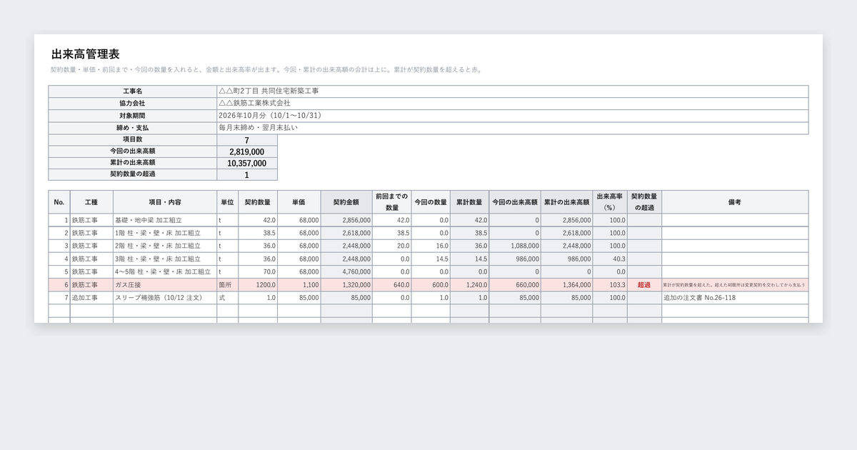857x450 pixels.
Task: Select the item 2階 柱・梁・壁・床 加工組立
Action: (x=165, y=246)
